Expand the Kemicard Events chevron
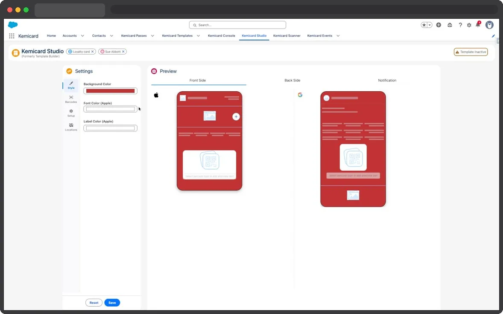 pyautogui.click(x=338, y=35)
